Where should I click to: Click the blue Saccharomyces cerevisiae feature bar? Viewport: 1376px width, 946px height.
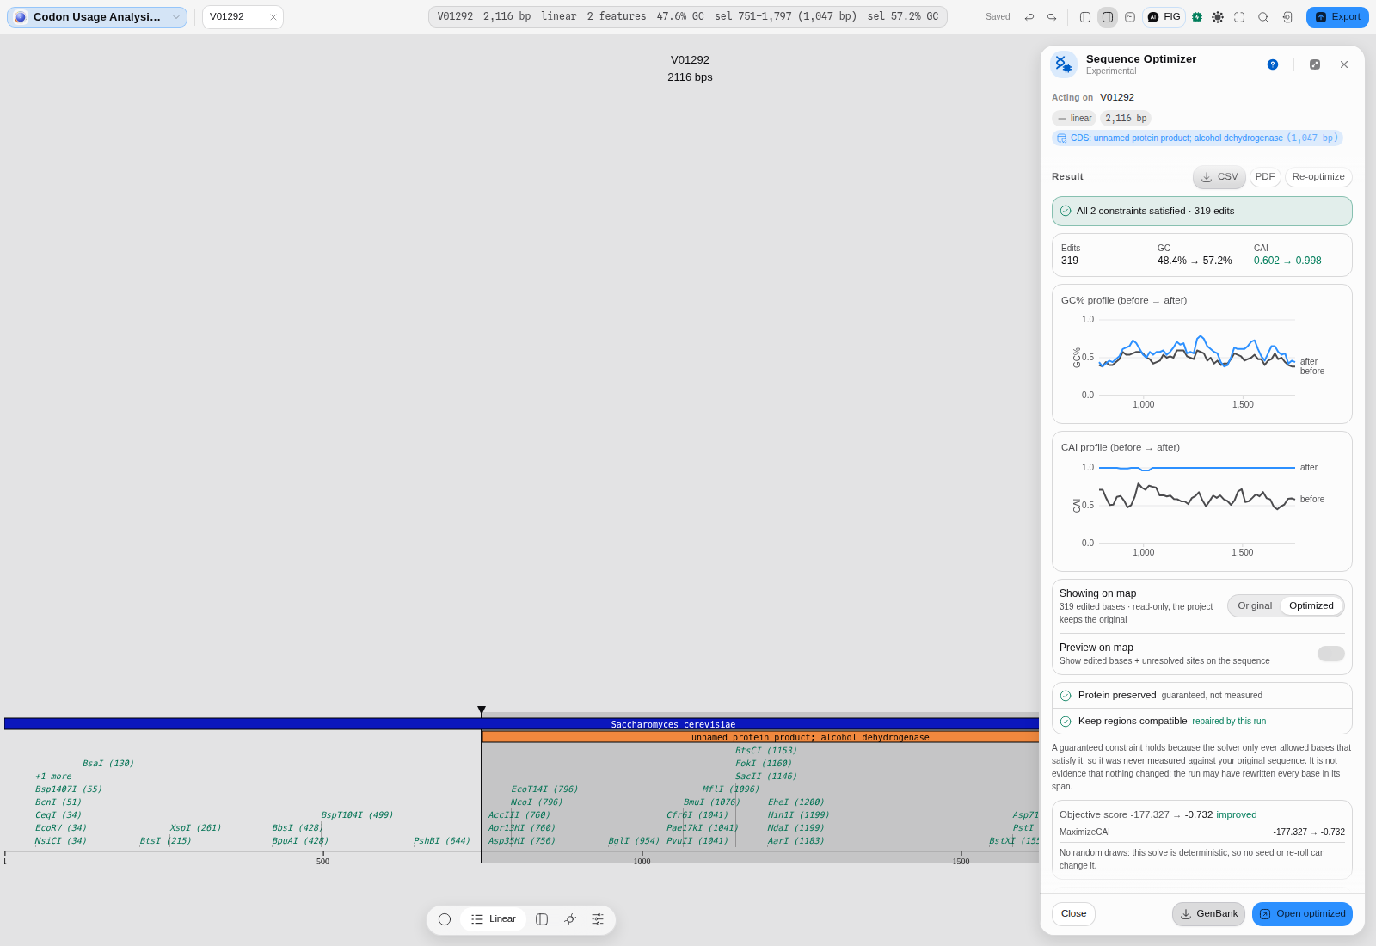pos(521,724)
